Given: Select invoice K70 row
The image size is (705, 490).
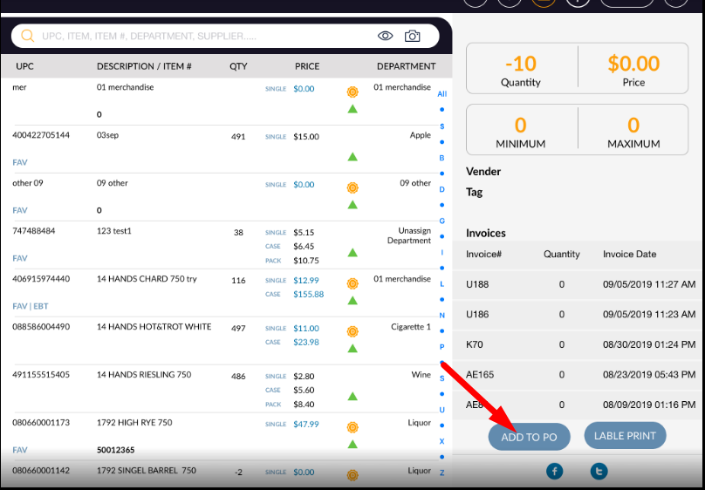Looking at the screenshot, I should (580, 344).
